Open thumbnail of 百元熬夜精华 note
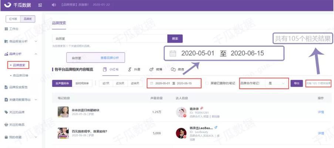 63,133
